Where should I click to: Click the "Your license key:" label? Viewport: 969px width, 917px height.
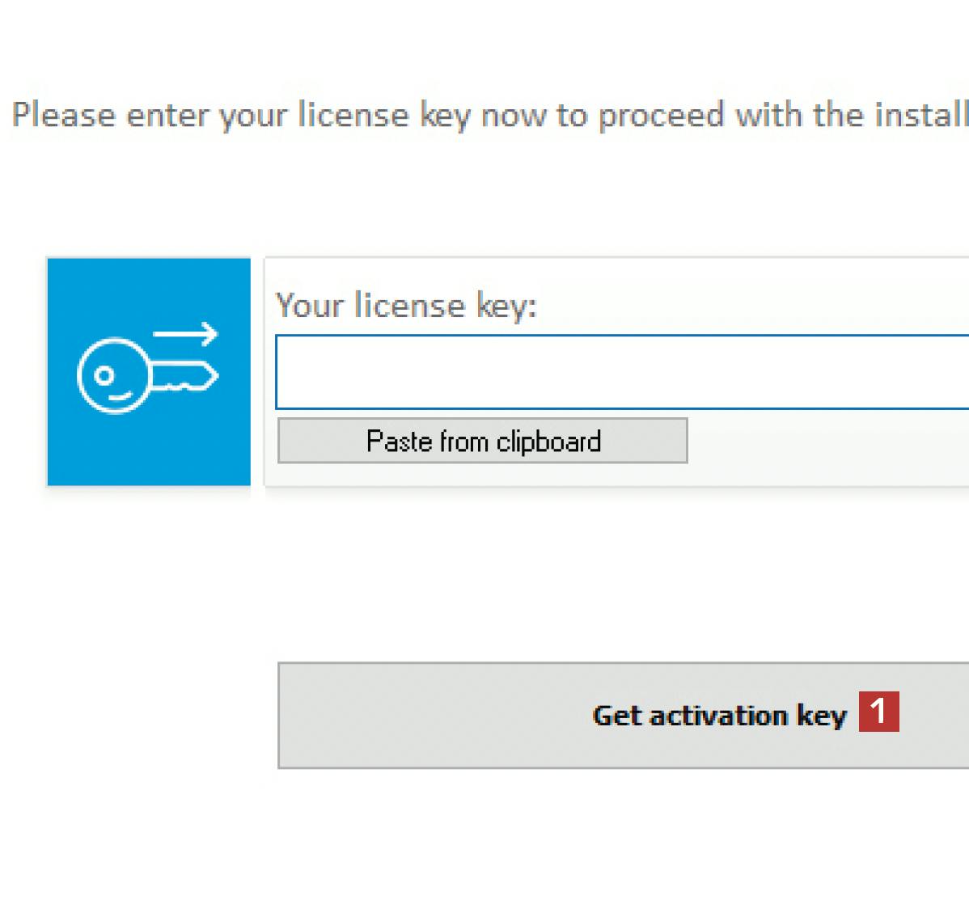406,306
